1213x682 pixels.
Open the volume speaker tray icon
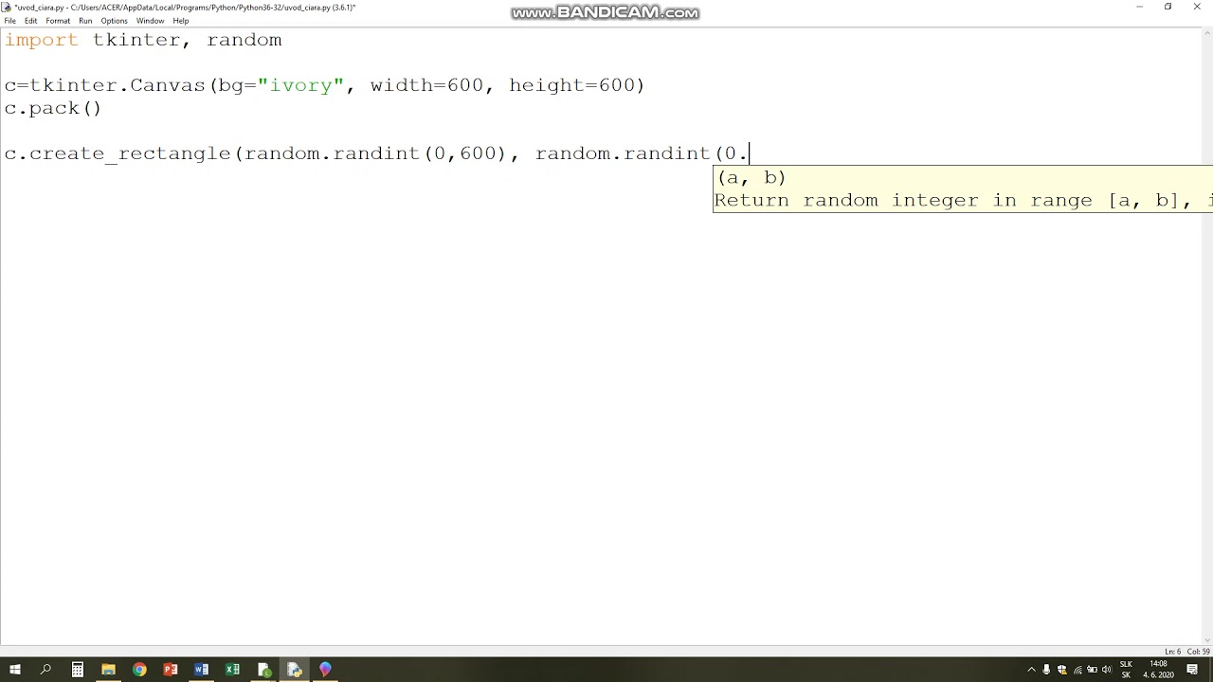coord(1107,670)
